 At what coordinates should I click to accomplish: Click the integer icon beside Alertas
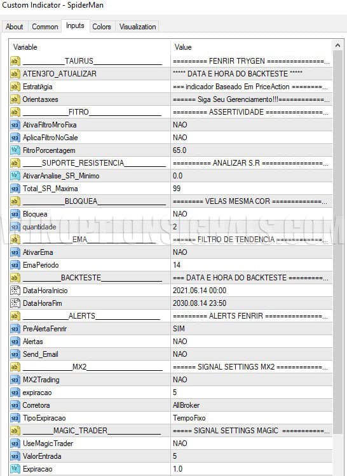pyautogui.click(x=15, y=342)
